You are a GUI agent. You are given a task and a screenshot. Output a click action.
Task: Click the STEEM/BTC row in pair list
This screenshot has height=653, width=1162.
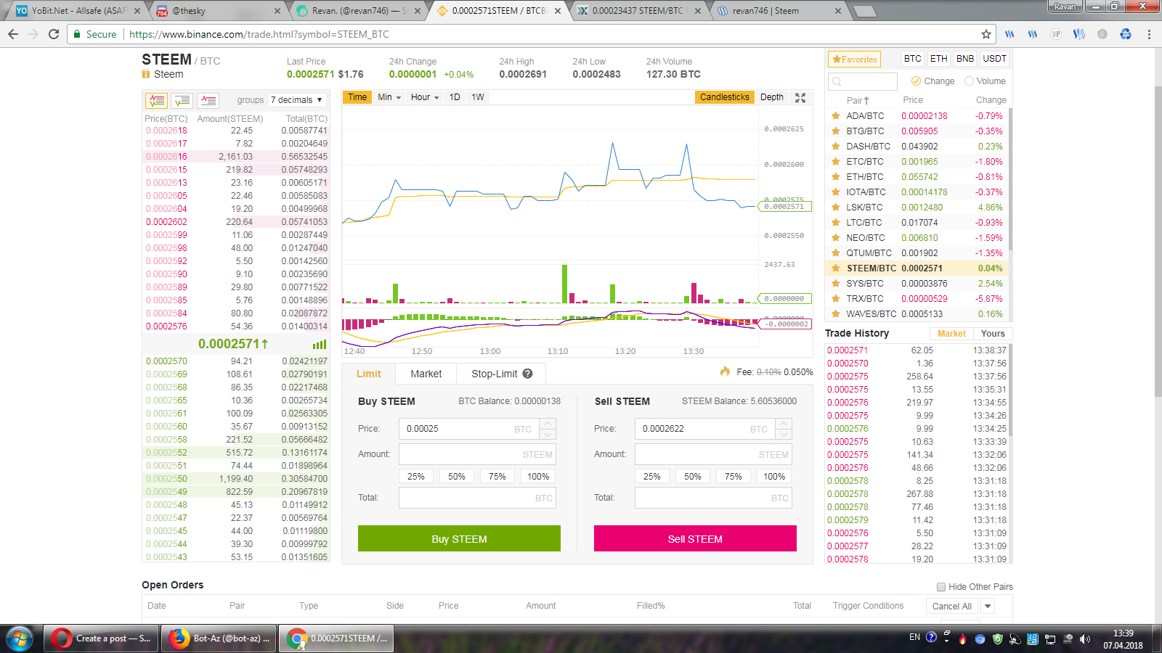pos(917,268)
